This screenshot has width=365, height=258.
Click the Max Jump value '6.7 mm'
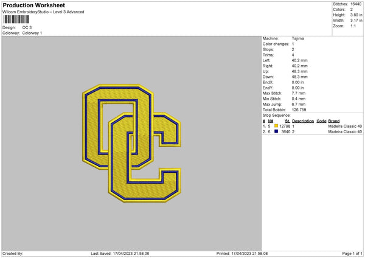[299, 104]
